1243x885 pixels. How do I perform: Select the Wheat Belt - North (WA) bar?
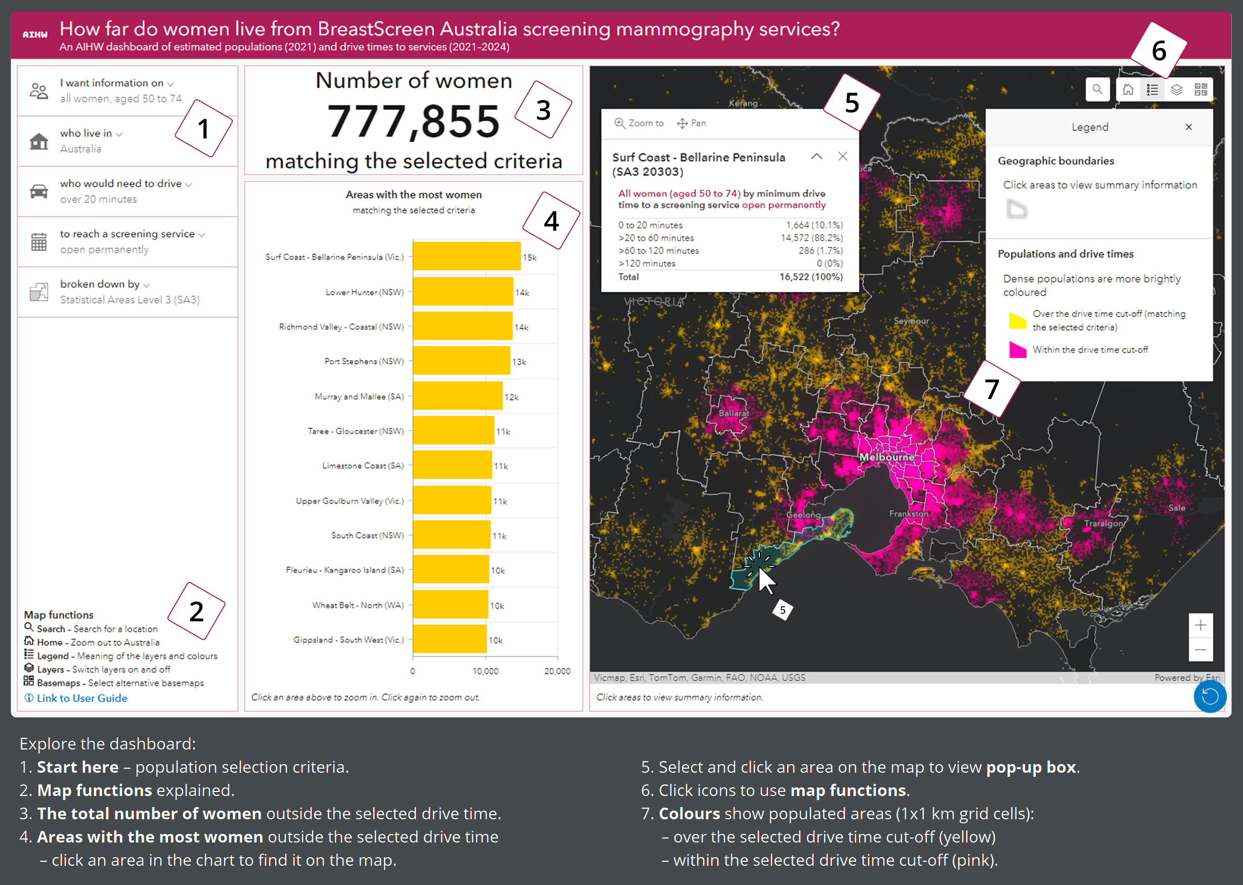(x=450, y=605)
